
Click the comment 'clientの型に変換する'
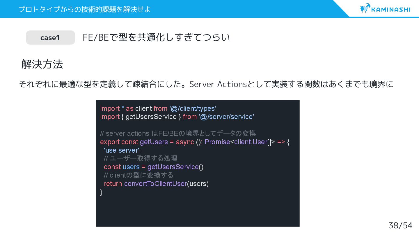click(139, 175)
